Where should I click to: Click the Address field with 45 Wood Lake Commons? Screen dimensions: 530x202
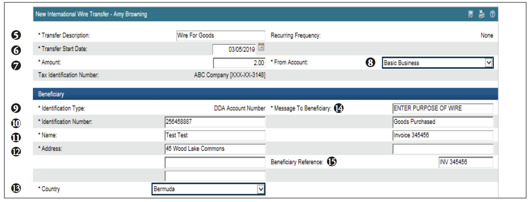[215, 149]
